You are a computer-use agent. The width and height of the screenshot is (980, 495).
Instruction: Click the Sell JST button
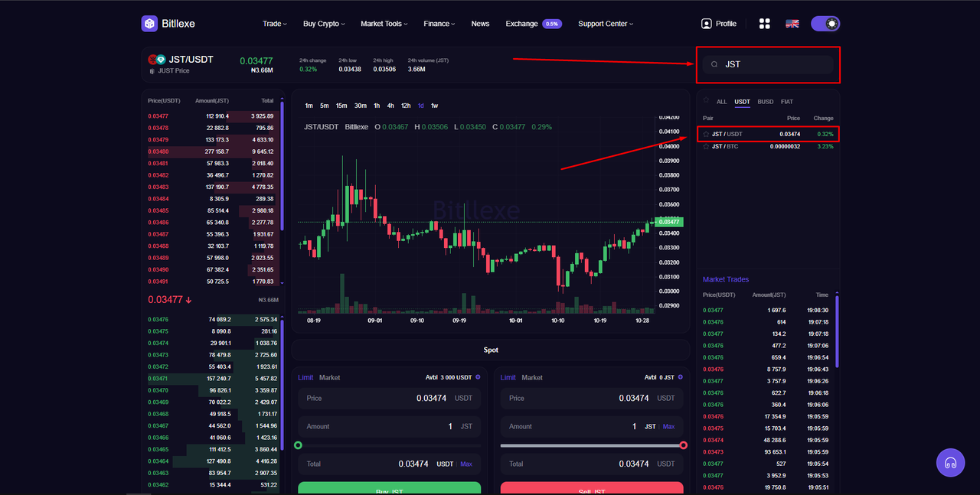[x=592, y=488]
